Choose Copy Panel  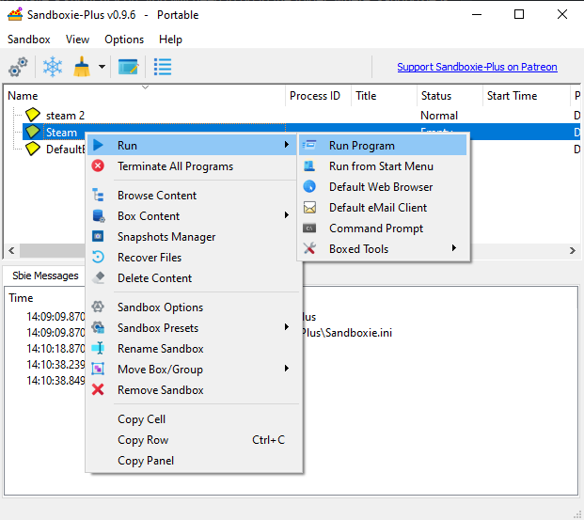point(194,461)
